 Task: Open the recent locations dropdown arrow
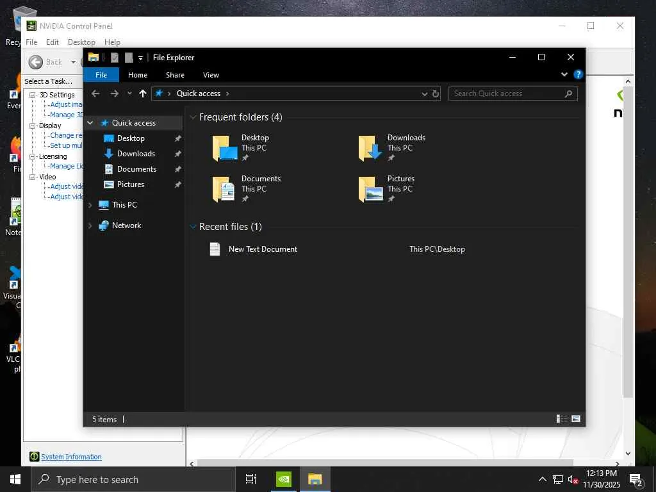tap(129, 94)
